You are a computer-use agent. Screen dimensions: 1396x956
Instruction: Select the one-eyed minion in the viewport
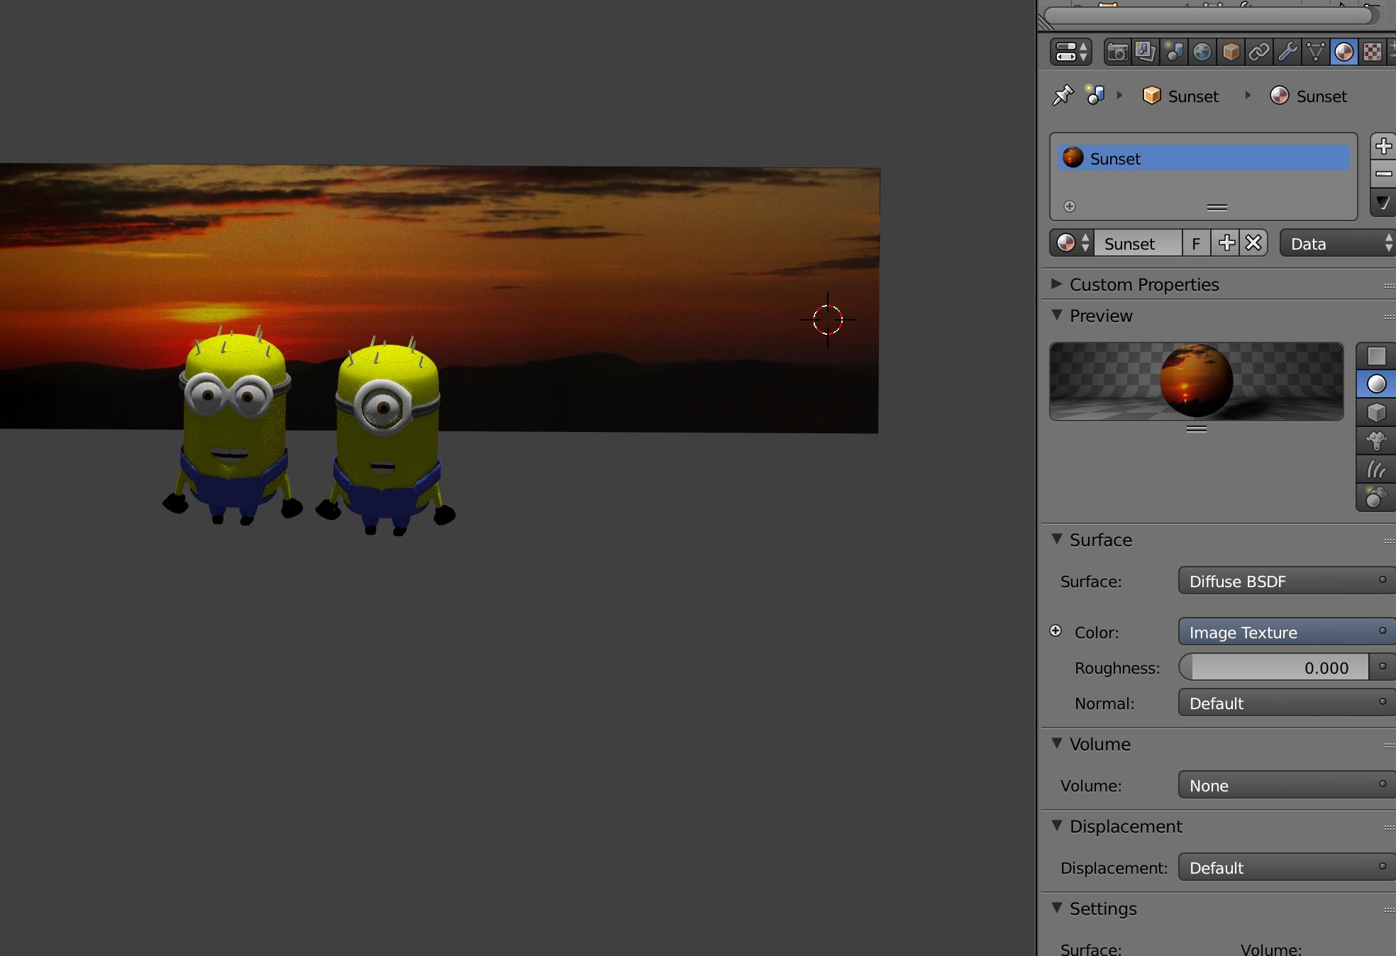(x=387, y=436)
